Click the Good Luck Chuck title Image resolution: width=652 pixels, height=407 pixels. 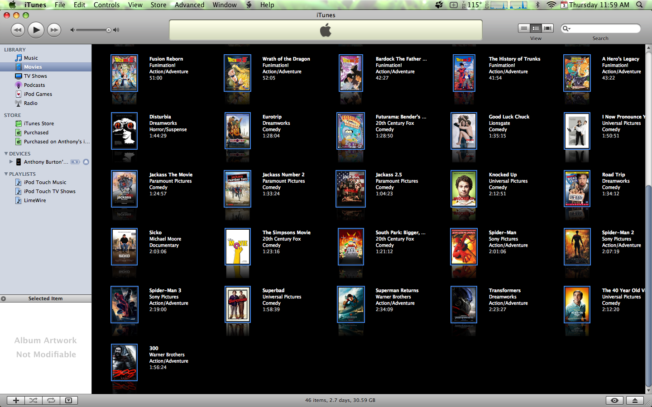point(509,117)
